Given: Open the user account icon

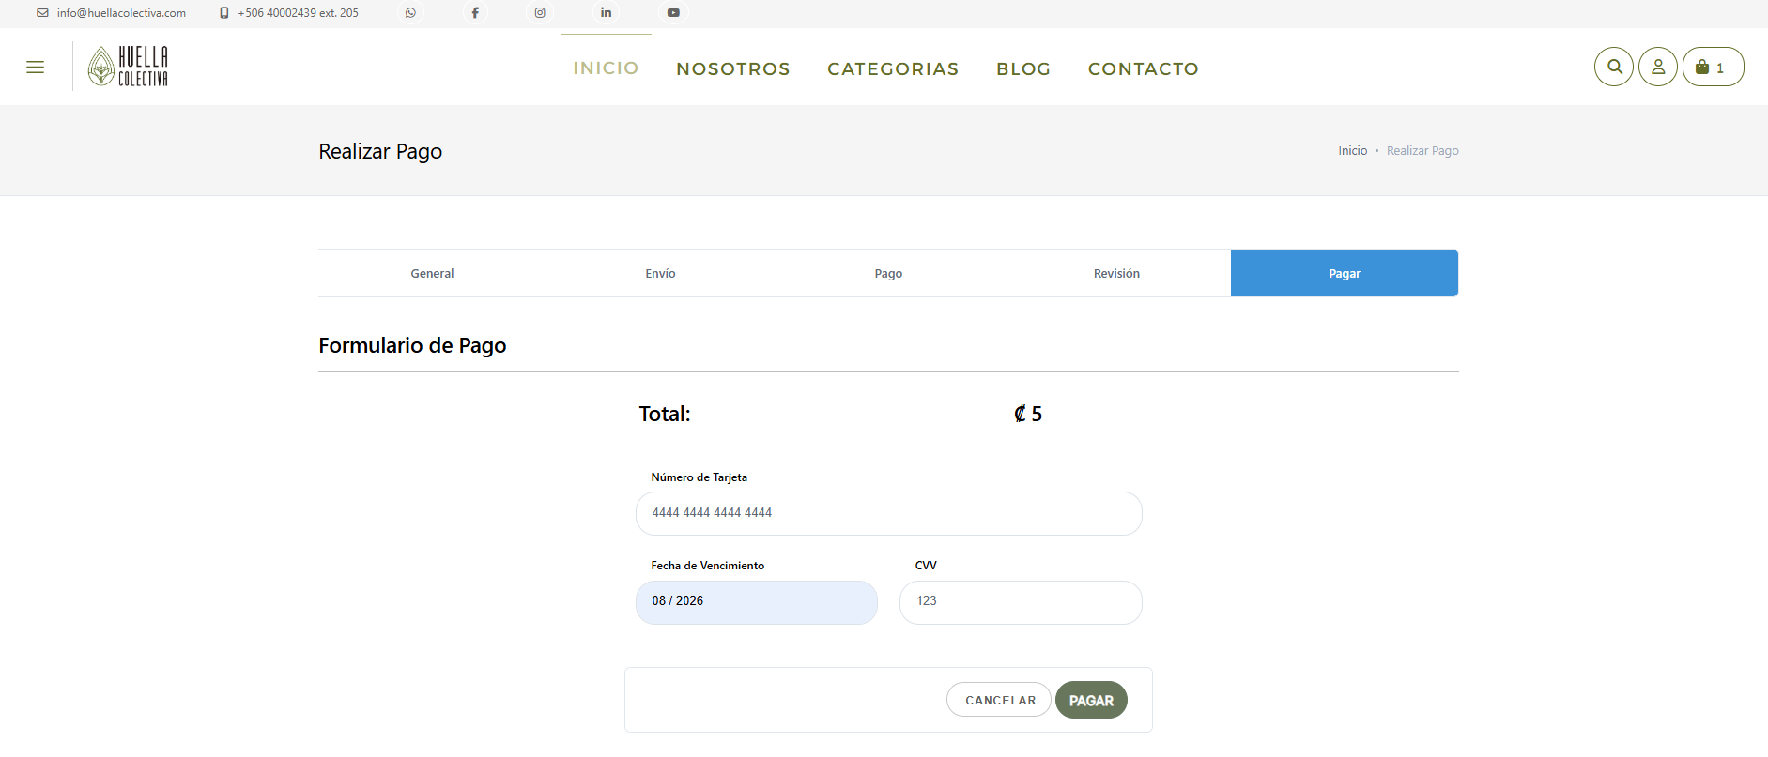Looking at the screenshot, I should pos(1658,67).
